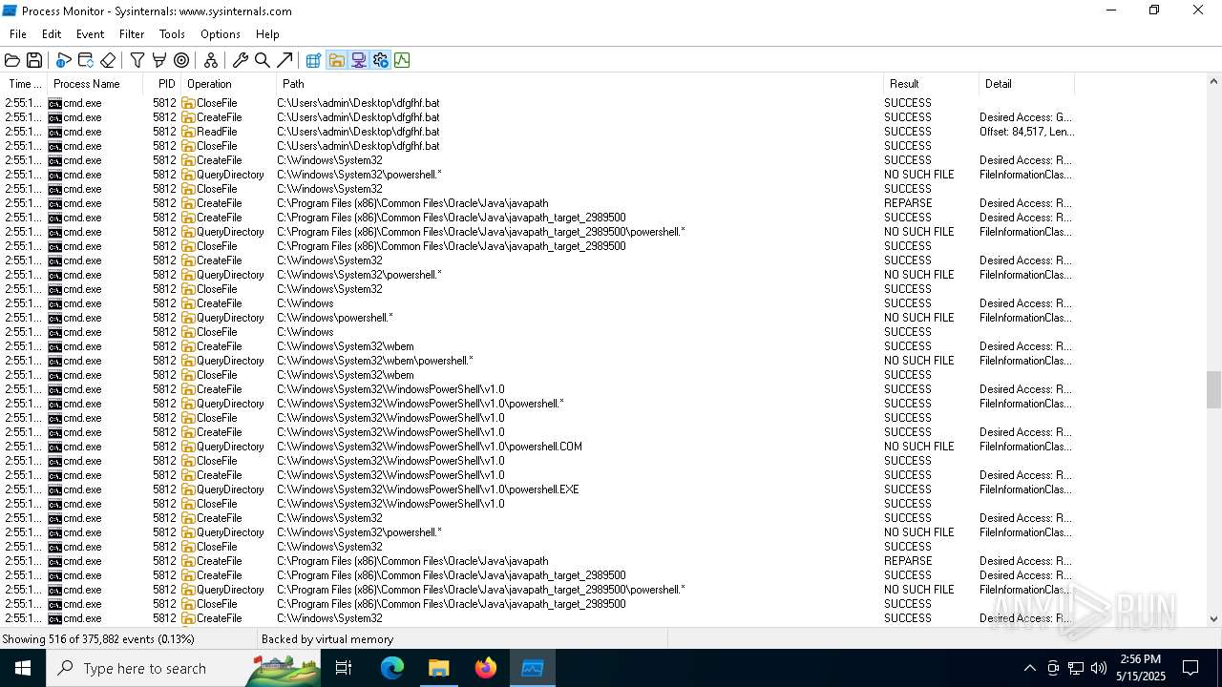Toggle Show Network Activity
The width and height of the screenshot is (1222, 687).
(x=358, y=60)
